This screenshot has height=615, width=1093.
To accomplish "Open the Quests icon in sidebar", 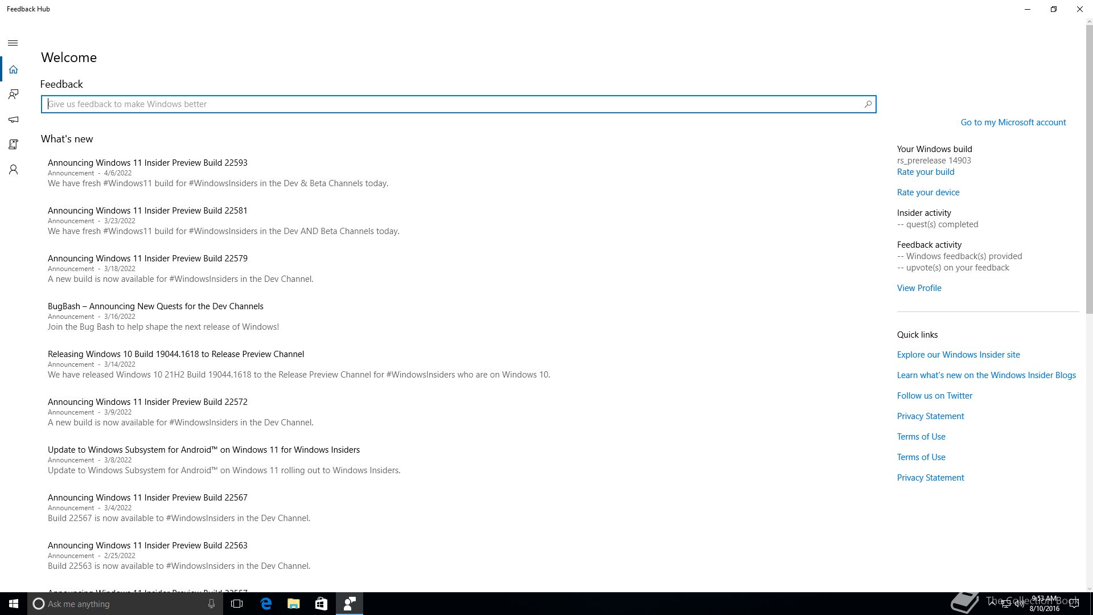I will coord(13,145).
